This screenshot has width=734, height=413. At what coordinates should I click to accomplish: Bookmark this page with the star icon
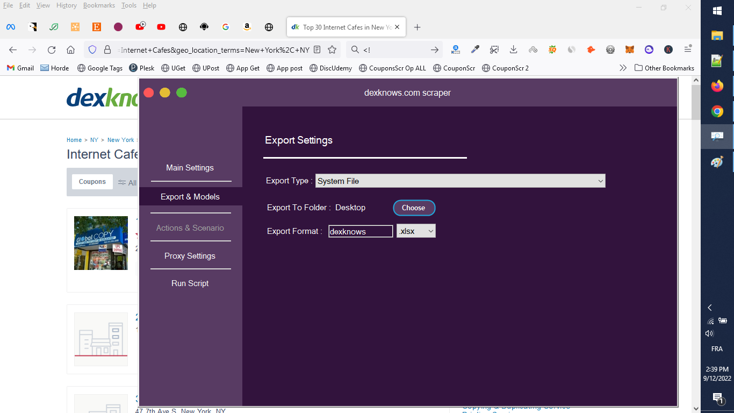click(332, 50)
